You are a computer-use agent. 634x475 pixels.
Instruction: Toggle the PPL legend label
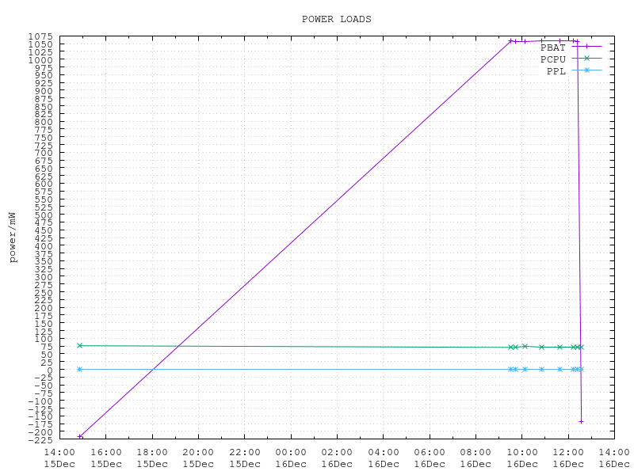coord(556,71)
